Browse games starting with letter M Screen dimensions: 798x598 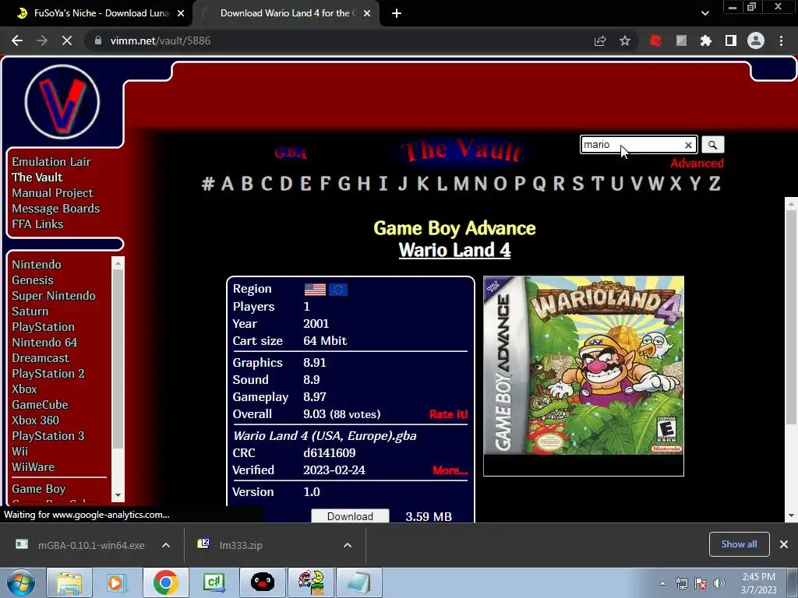coord(461,183)
